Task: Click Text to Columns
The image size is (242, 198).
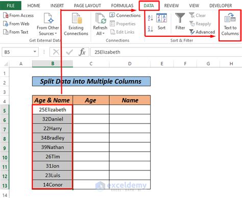Action: 230,24
